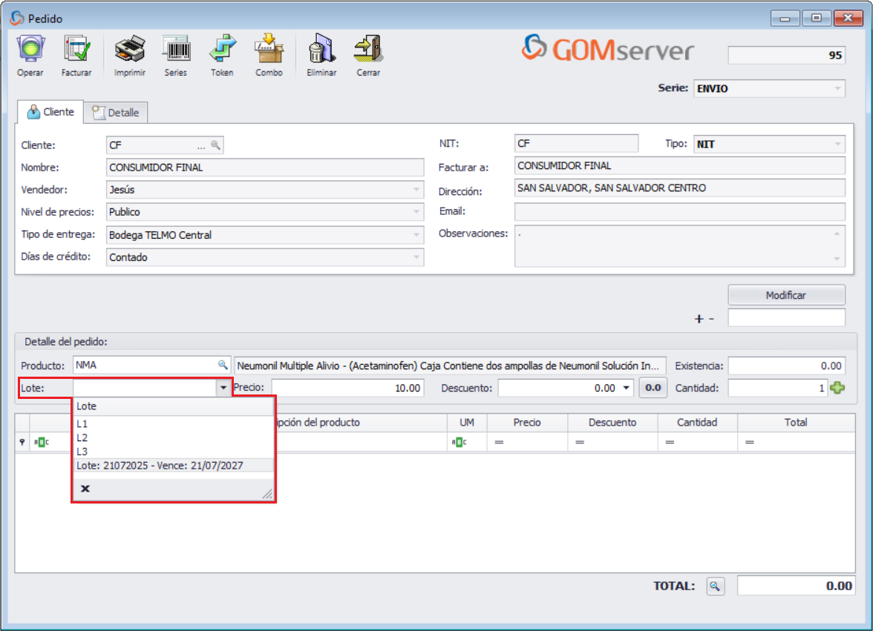This screenshot has width=873, height=631.
Task: Click the Eliminar trash icon
Action: 321,51
